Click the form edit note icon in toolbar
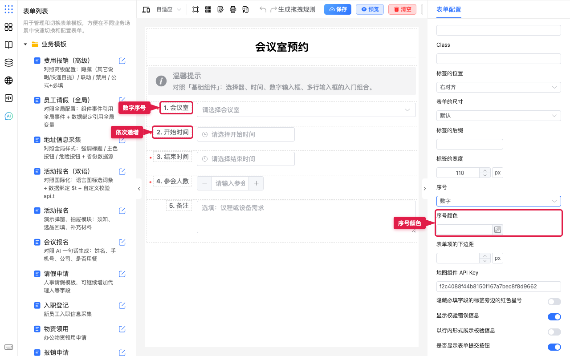 tap(220, 9)
